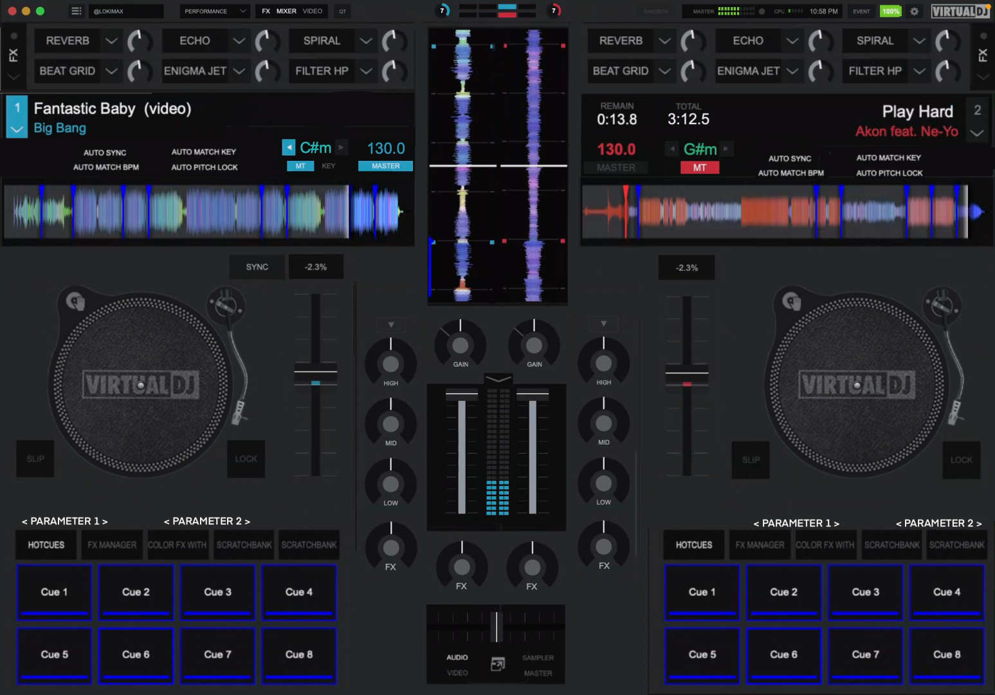Viewport: 995px width, 695px height.
Task: Toggle deck 1 MT master tempo
Action: tap(300, 166)
